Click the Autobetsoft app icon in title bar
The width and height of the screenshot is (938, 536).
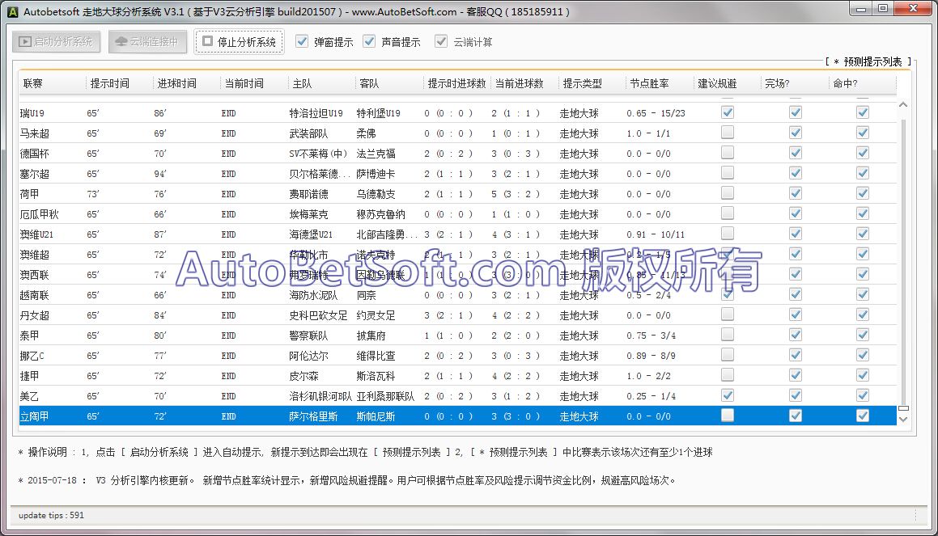click(x=12, y=11)
